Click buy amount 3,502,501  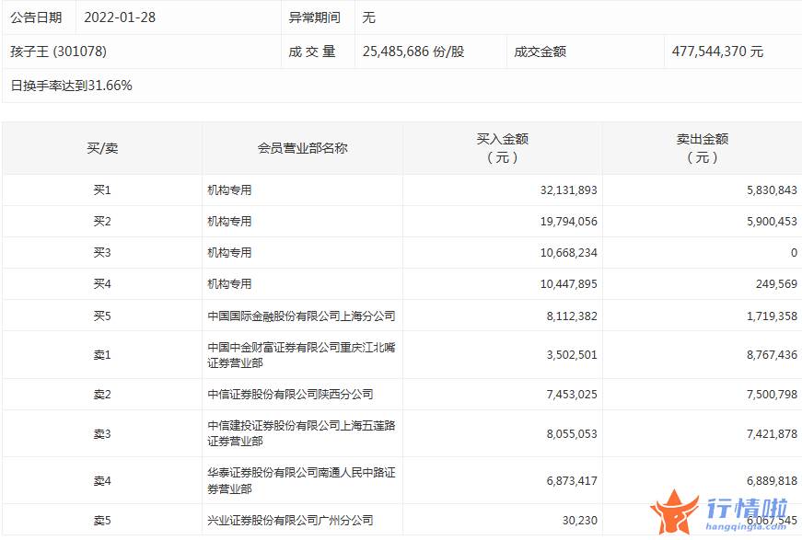click(x=572, y=354)
